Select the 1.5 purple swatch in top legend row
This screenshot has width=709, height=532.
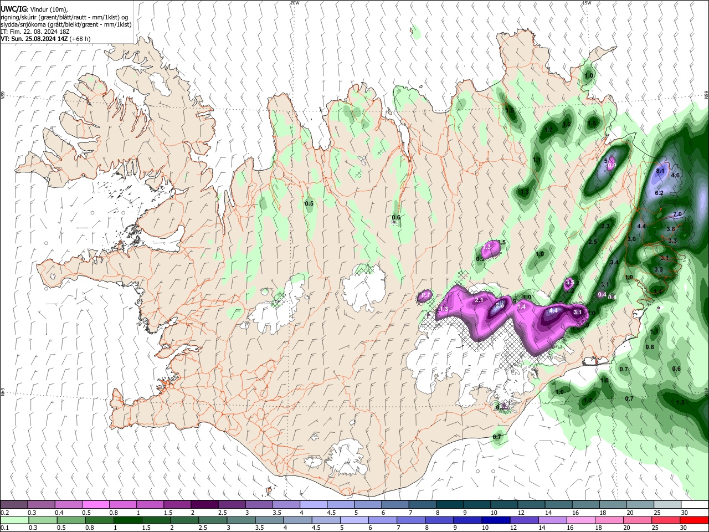coord(177,505)
